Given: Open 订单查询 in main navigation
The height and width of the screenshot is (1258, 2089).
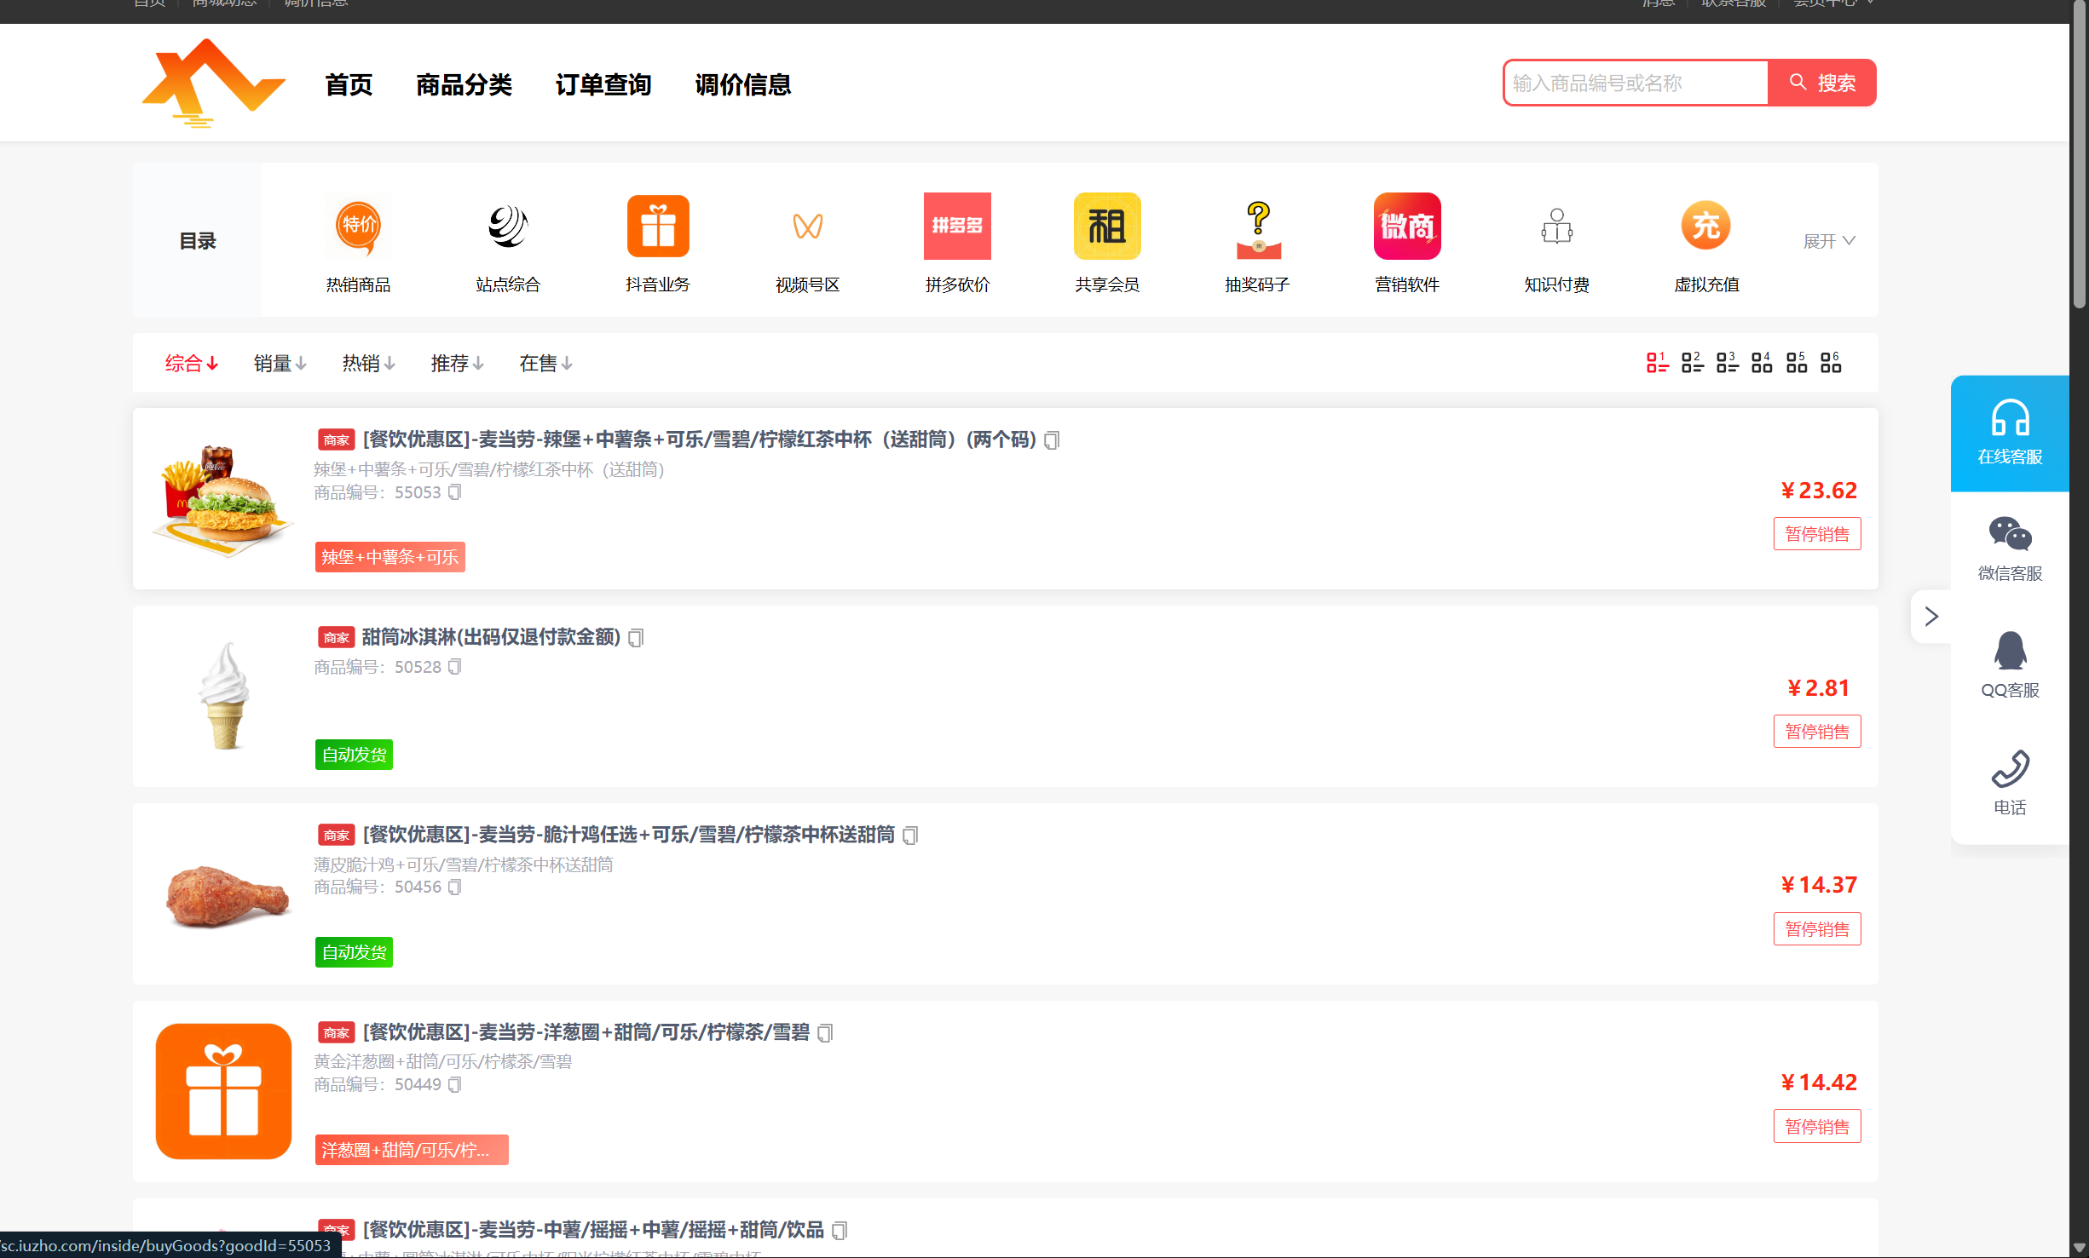Looking at the screenshot, I should (603, 84).
